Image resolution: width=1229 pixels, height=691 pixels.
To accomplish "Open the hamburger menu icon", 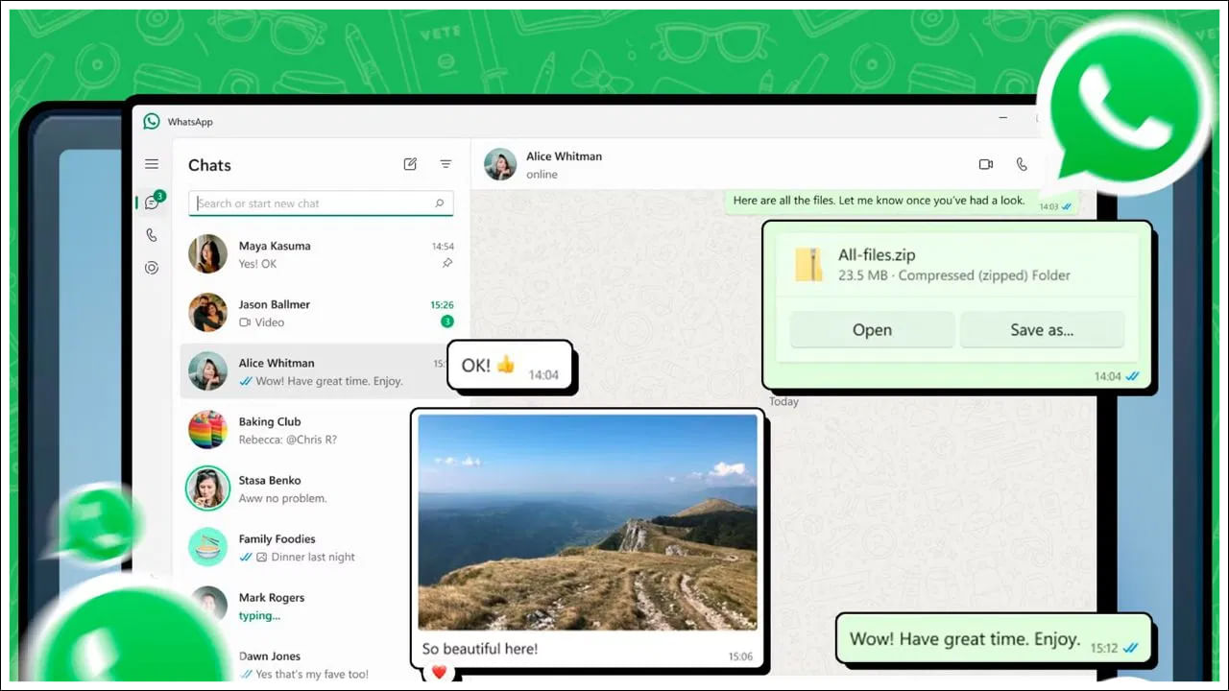I will pos(151,163).
